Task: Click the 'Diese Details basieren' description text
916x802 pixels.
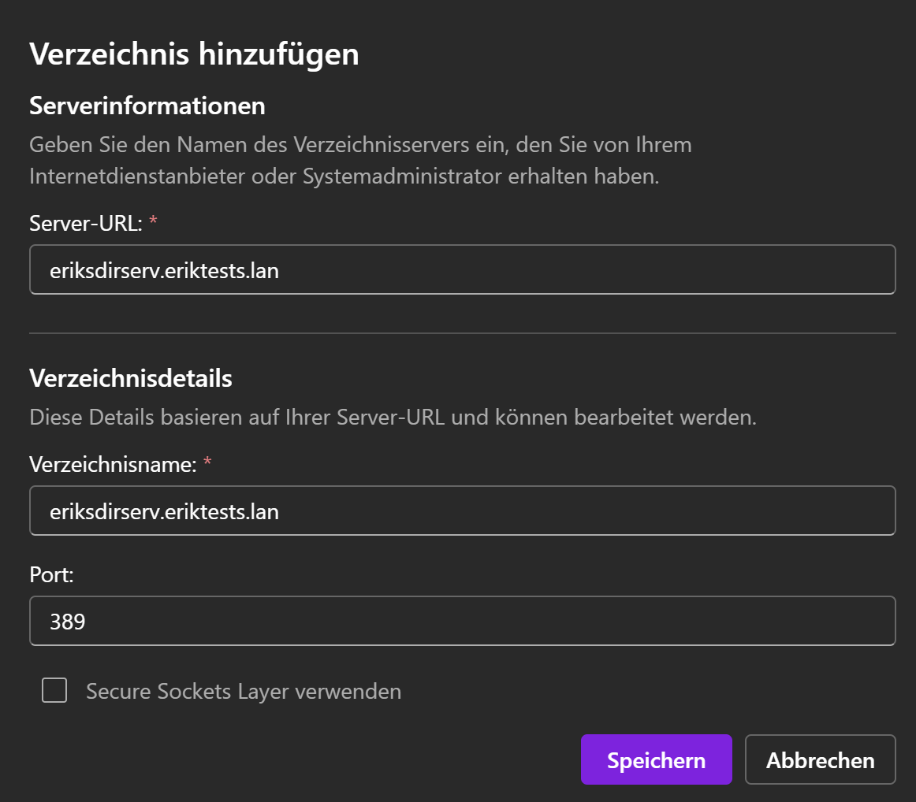Action: point(393,418)
